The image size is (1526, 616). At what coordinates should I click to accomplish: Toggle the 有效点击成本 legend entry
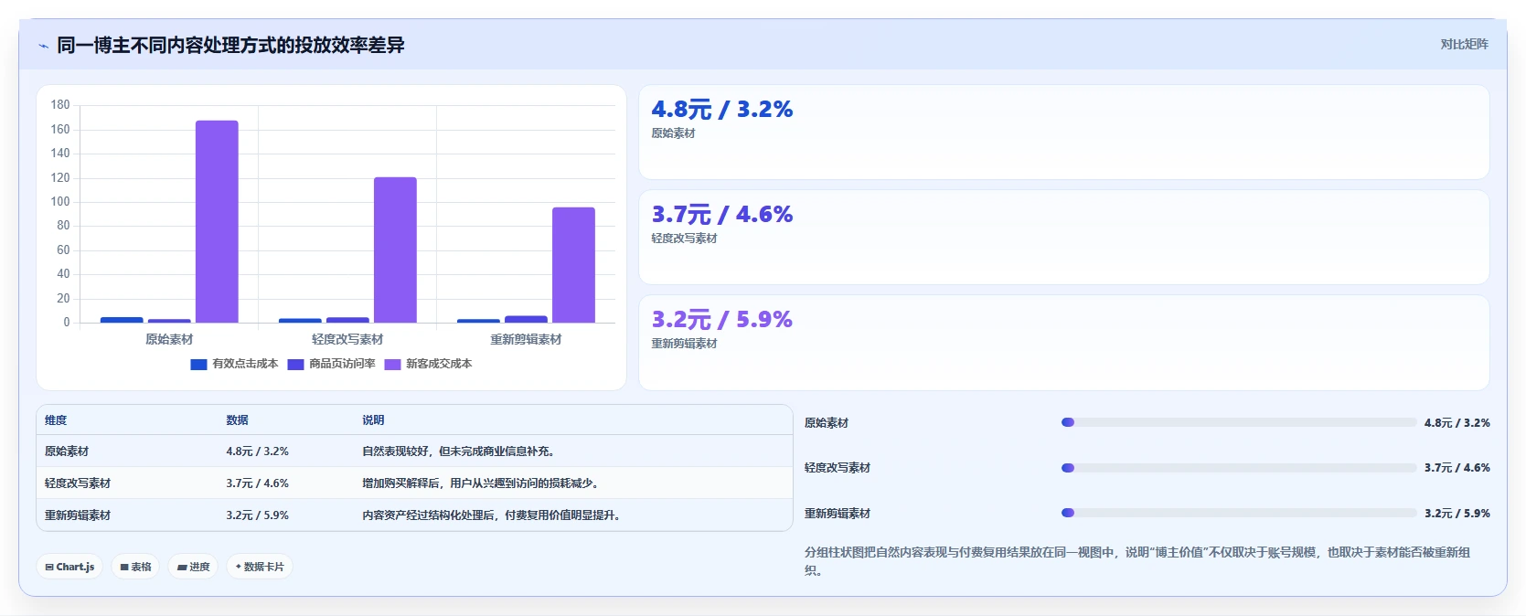coord(234,364)
